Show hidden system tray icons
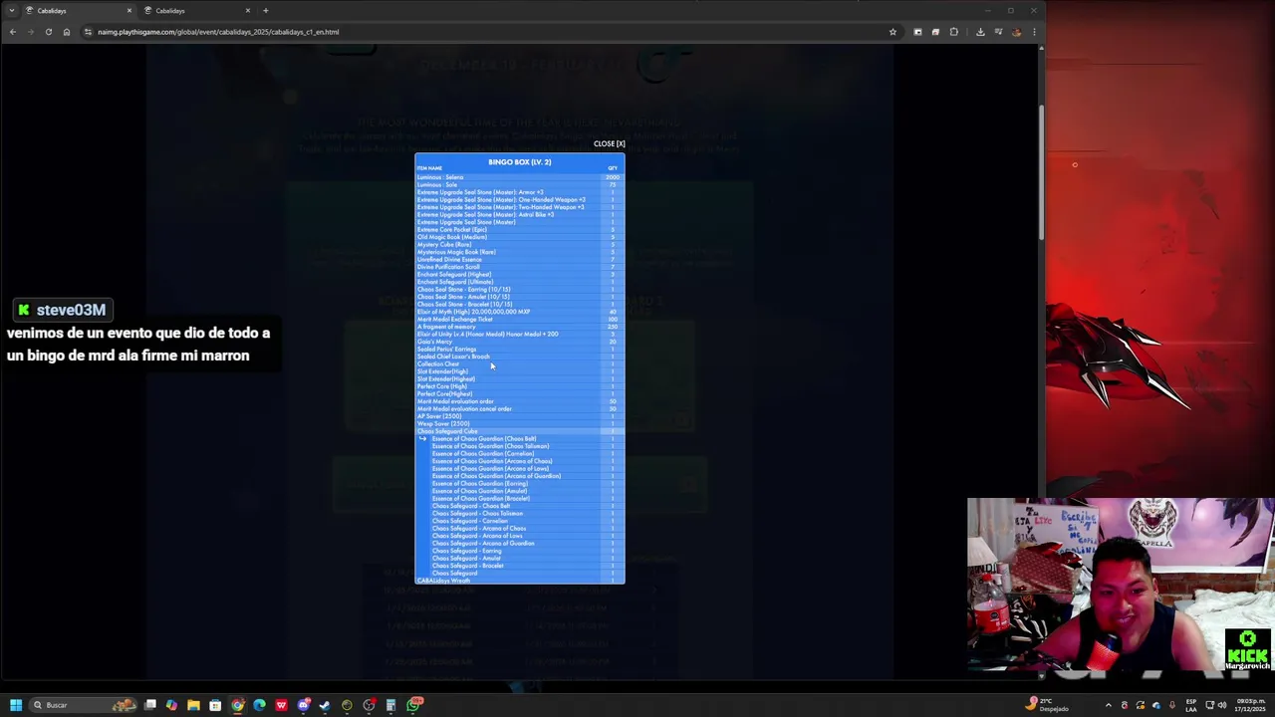 tap(1108, 705)
